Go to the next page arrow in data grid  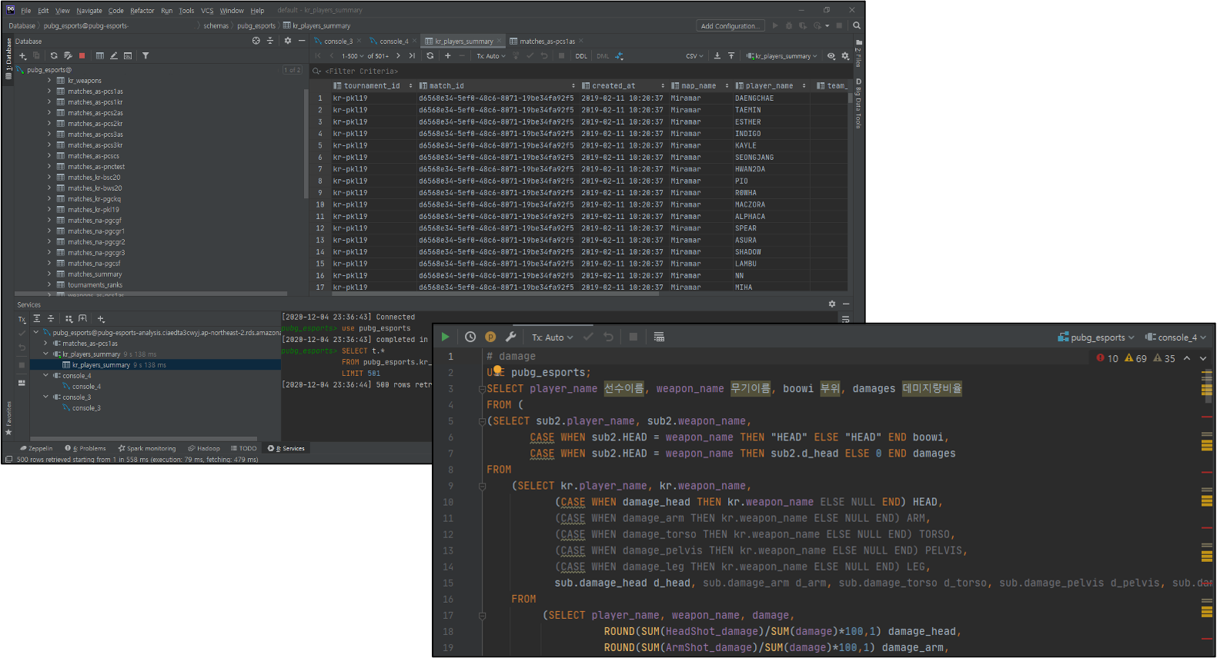[x=398, y=55]
